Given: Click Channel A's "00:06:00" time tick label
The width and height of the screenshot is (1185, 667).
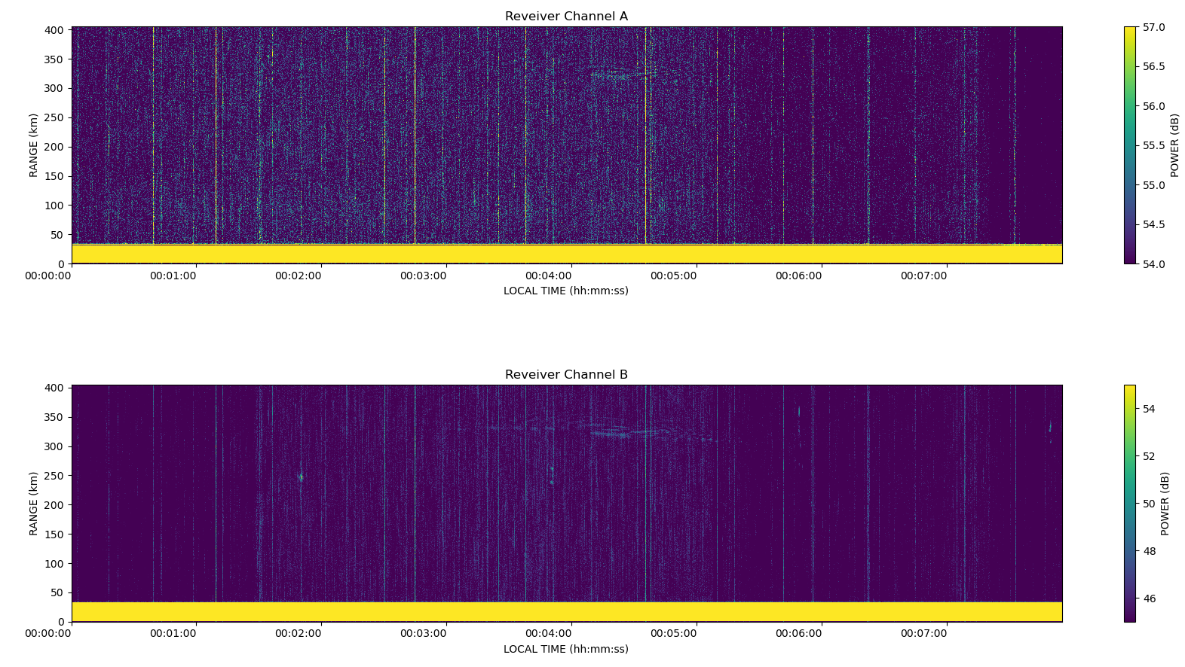Looking at the screenshot, I should tap(798, 276).
